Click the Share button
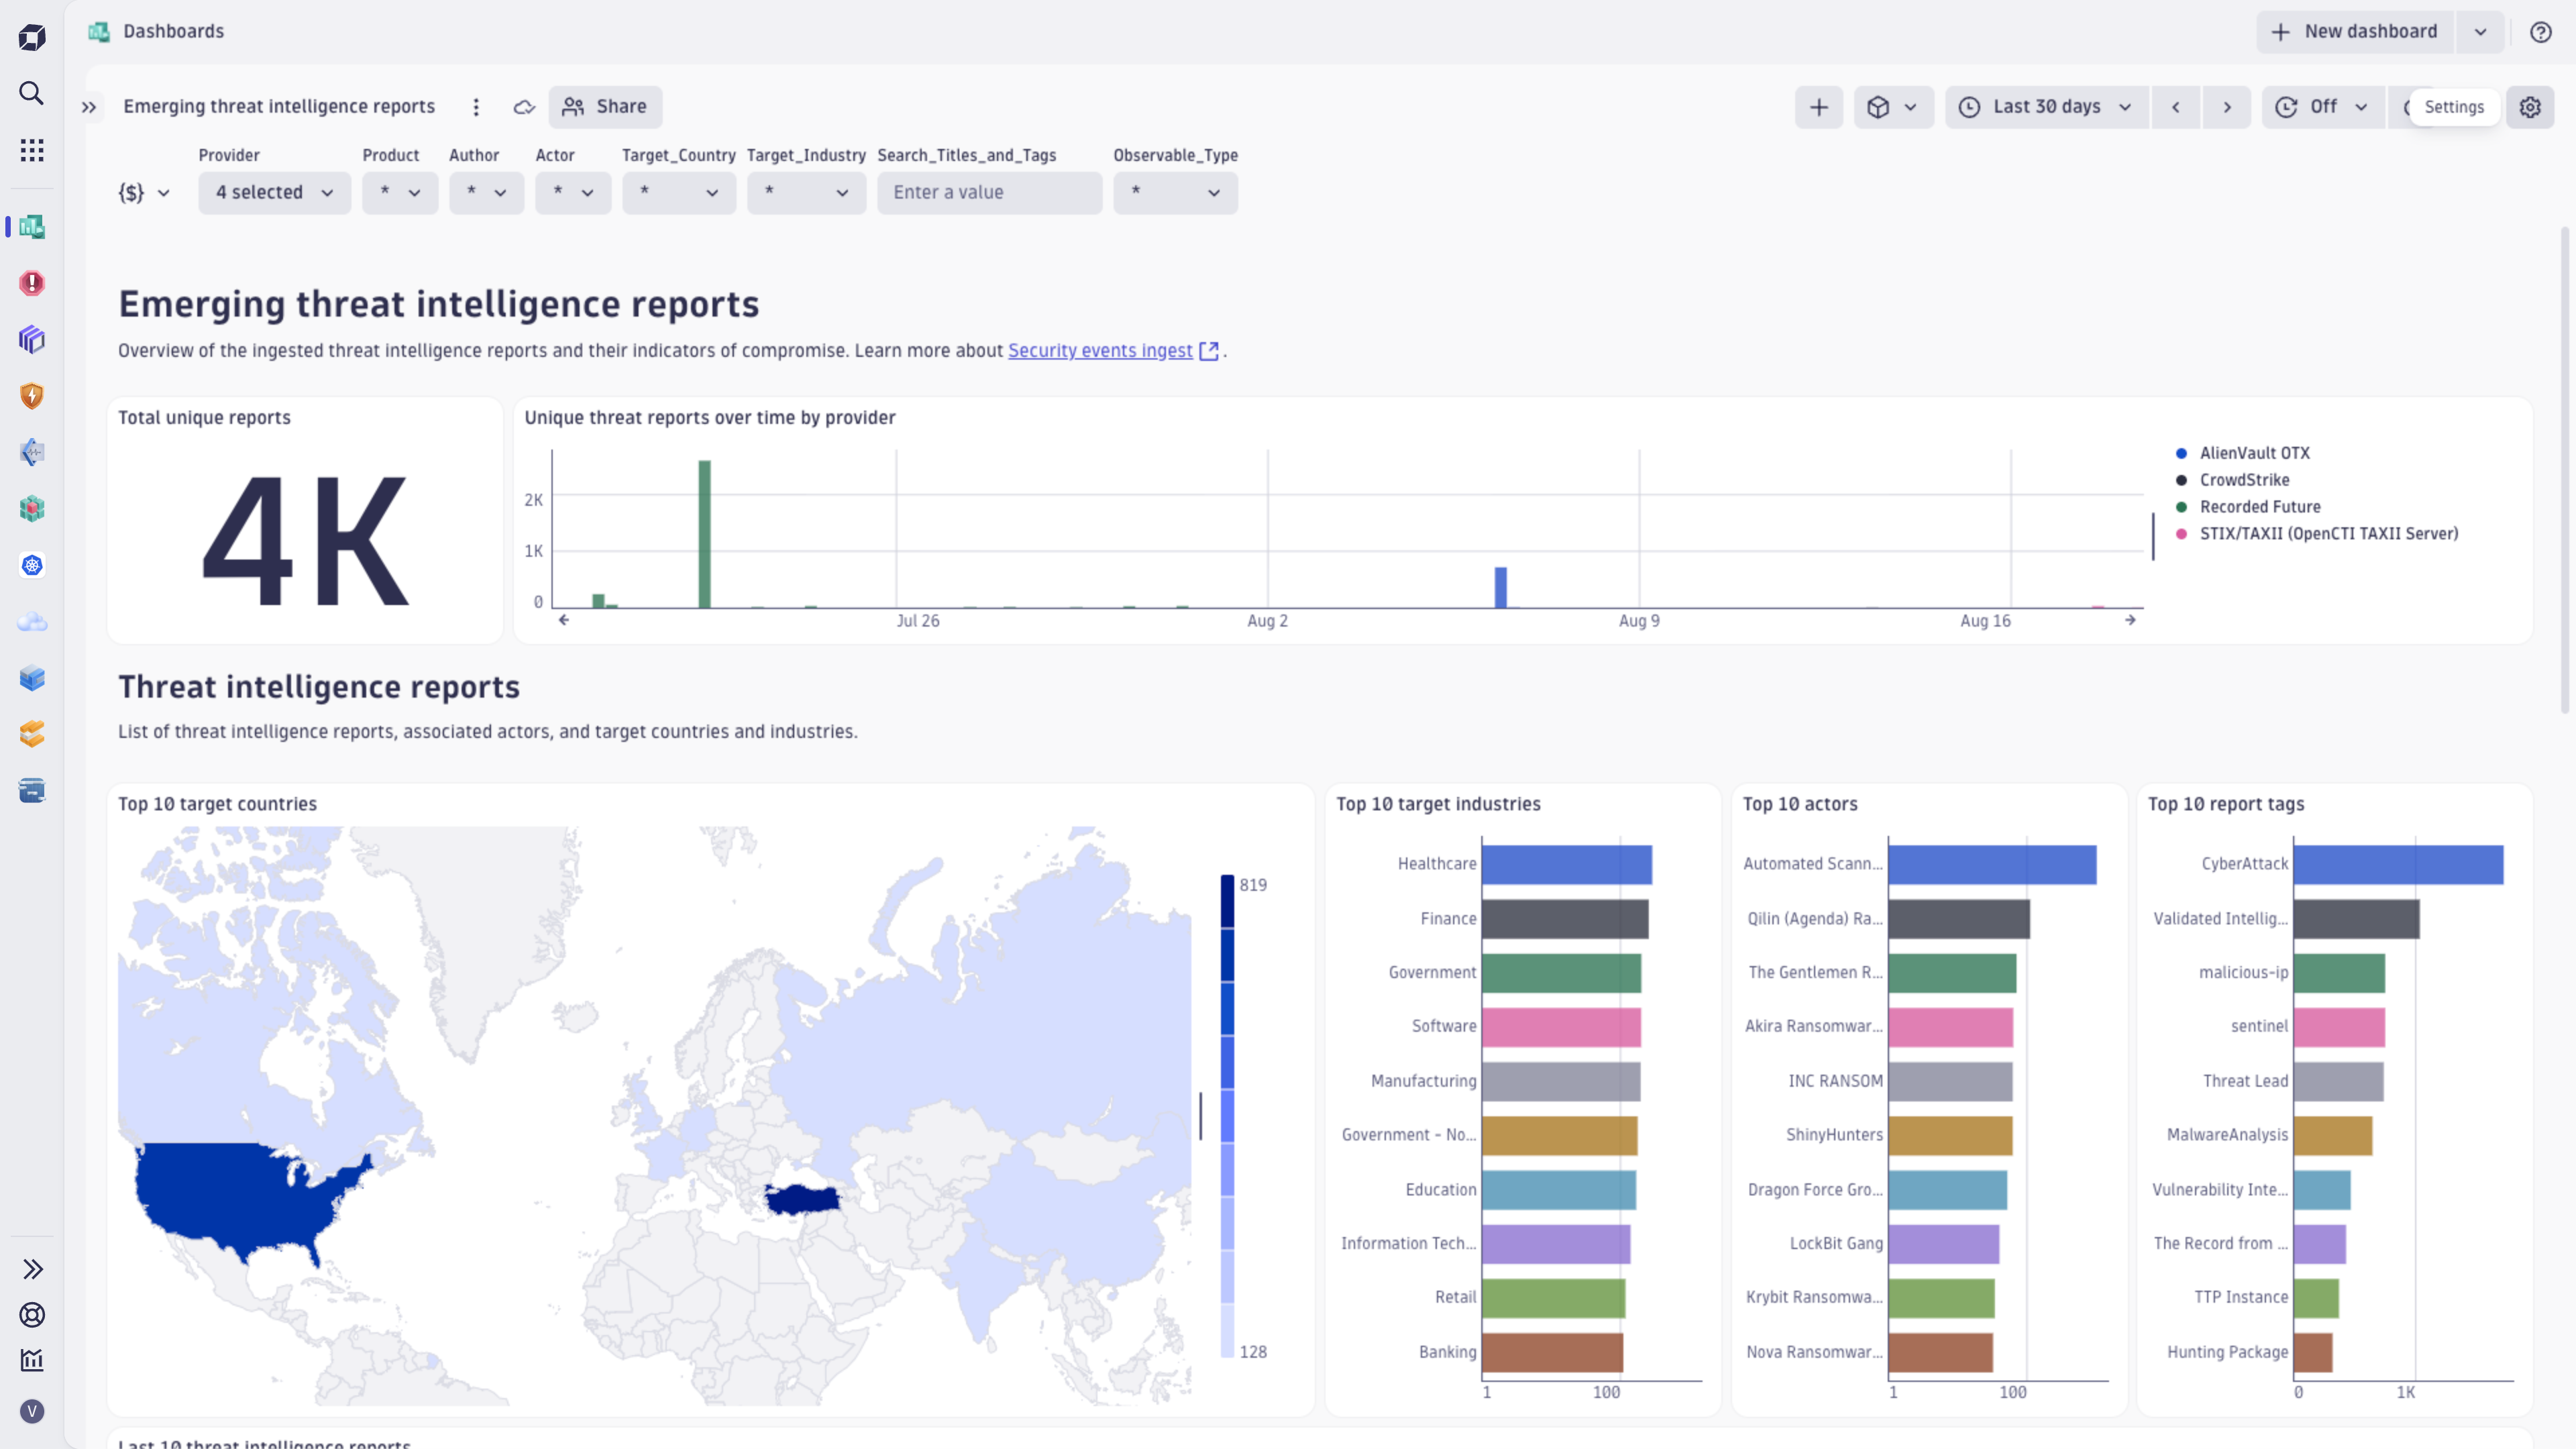The height and width of the screenshot is (1449, 2576). [x=605, y=107]
